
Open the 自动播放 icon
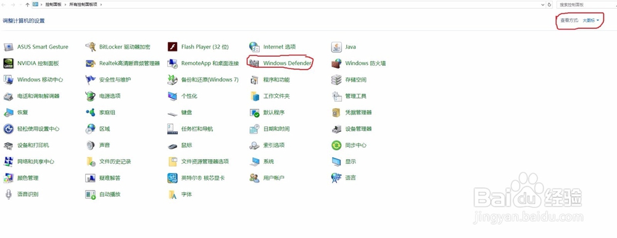click(91, 194)
